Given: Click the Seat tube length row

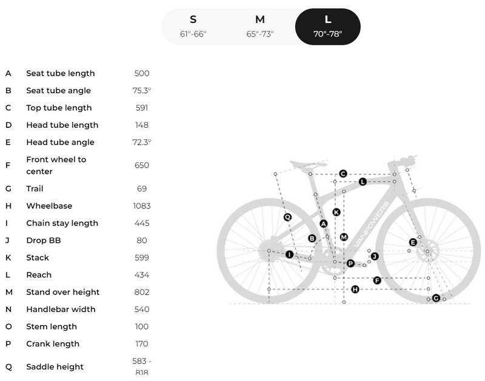Looking at the screenshot, I should [78, 73].
